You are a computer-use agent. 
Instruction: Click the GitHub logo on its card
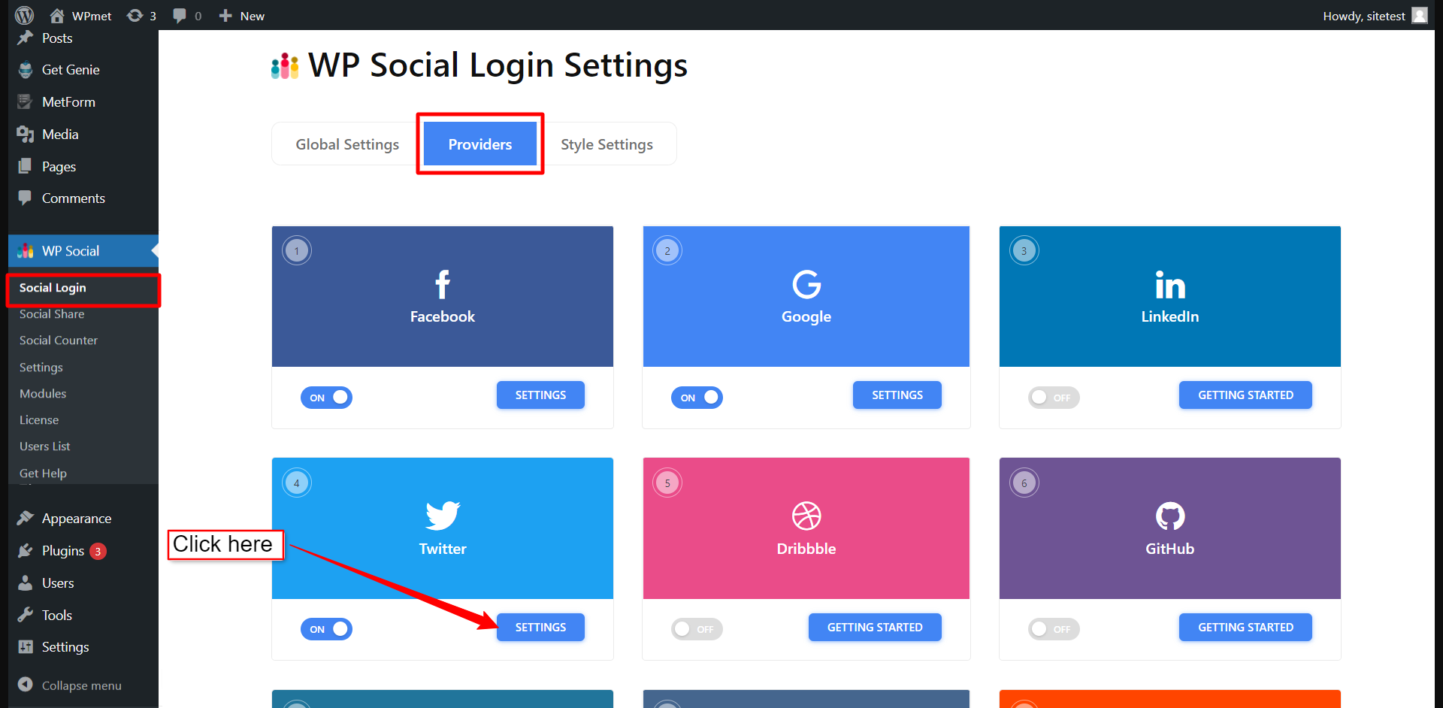click(x=1170, y=516)
